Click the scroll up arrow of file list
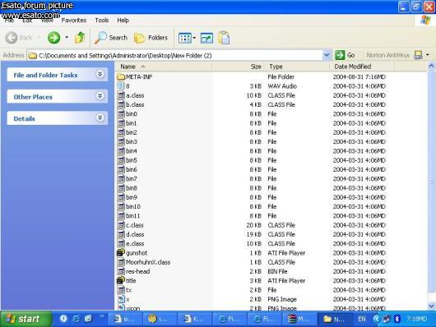436x327 pixels. [x=431, y=66]
